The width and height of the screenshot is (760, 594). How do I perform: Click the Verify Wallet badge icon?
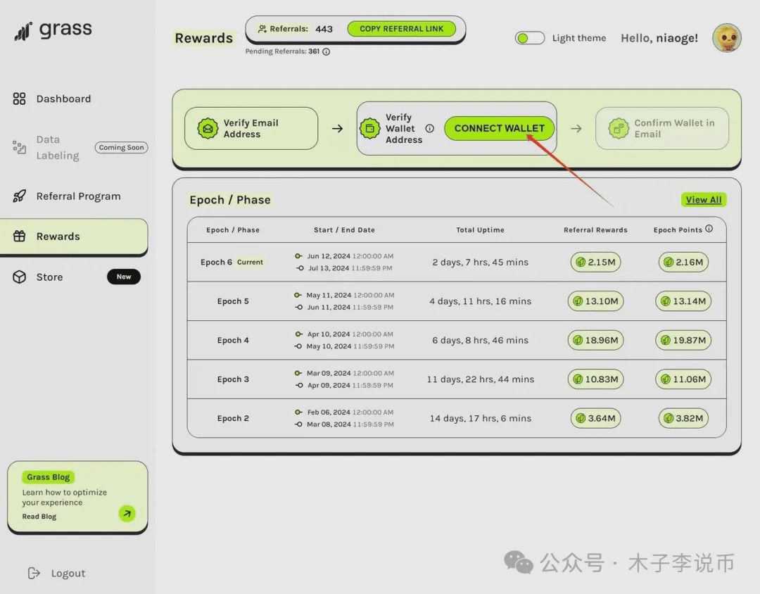[370, 129]
